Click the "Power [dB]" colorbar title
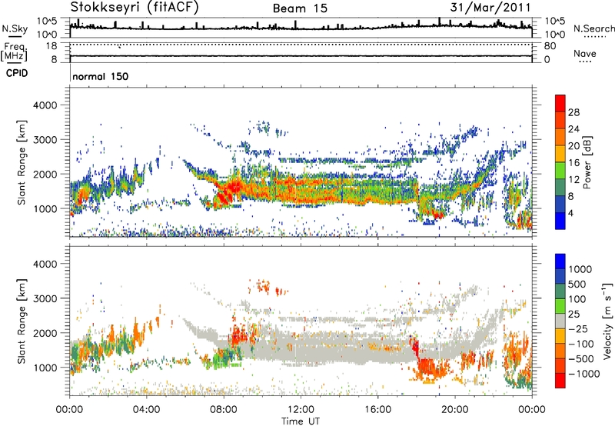 click(587, 162)
